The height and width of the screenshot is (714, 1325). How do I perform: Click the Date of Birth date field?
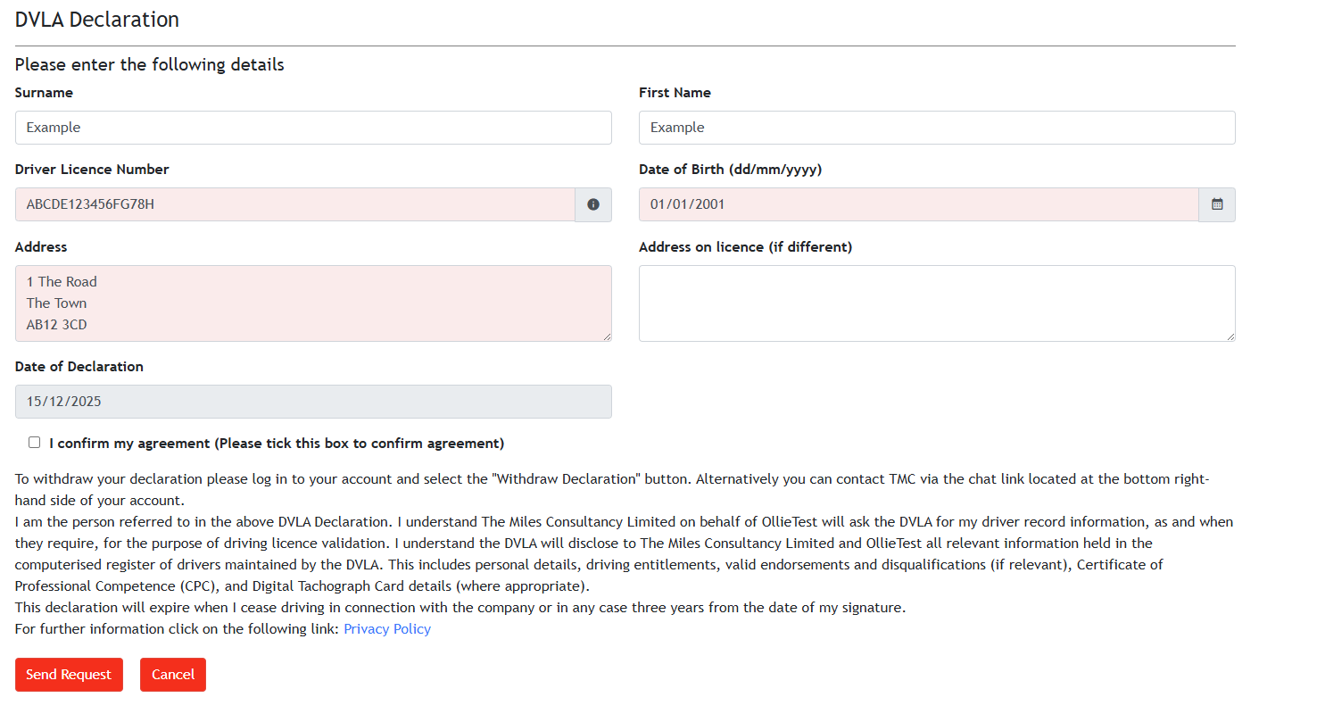click(918, 204)
